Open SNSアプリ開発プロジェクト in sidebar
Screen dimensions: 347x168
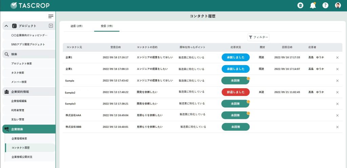pos(28,44)
